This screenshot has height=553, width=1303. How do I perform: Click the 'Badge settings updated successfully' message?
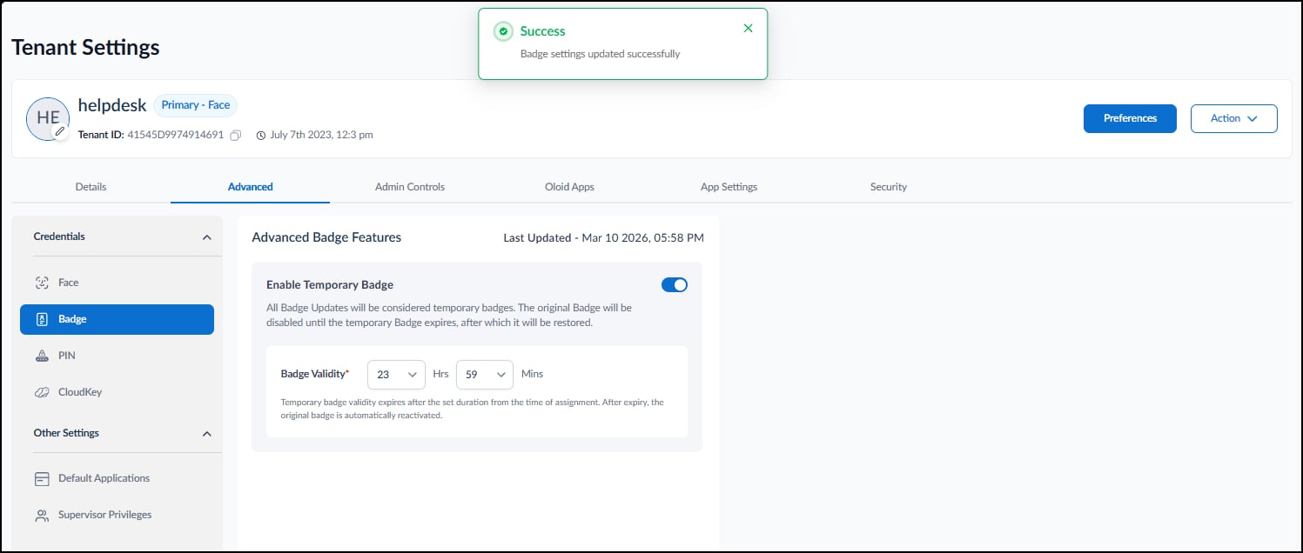[600, 54]
